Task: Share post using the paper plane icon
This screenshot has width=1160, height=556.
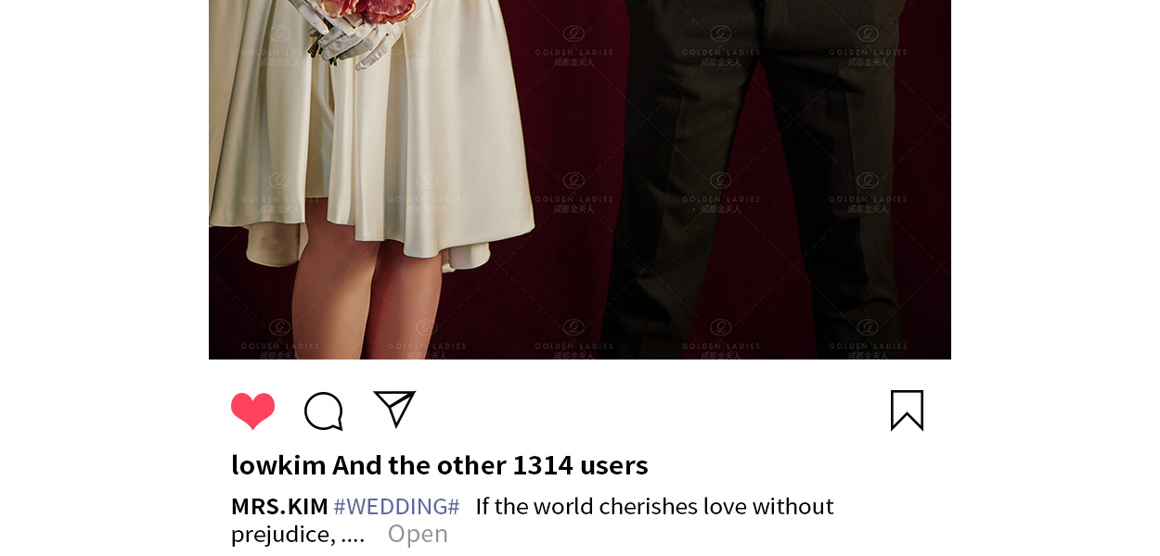Action: point(394,409)
